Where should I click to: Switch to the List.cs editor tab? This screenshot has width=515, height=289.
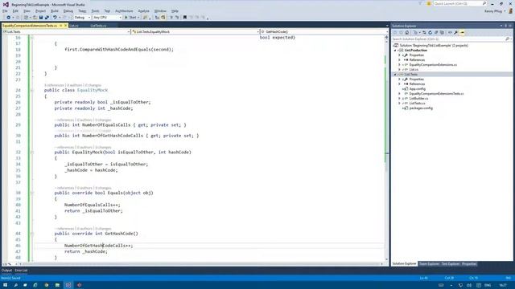(74, 26)
